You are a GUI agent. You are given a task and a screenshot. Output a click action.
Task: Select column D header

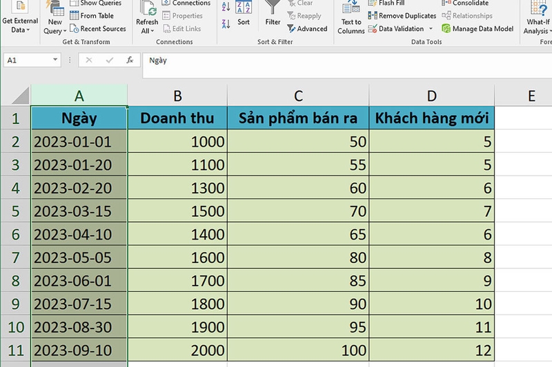(x=432, y=96)
